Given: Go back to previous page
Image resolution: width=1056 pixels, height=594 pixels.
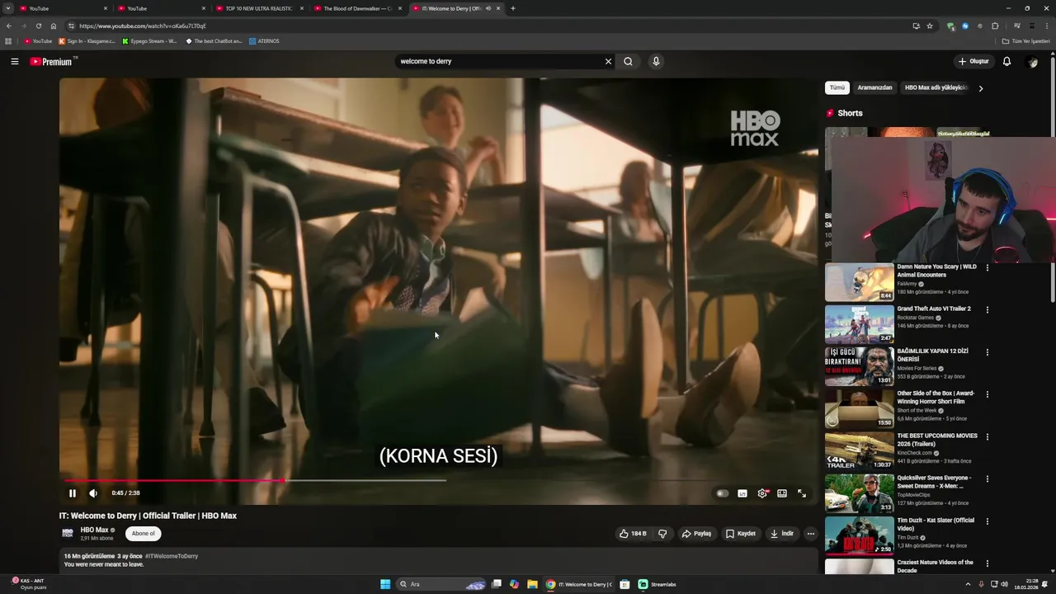Looking at the screenshot, I should tap(9, 26).
